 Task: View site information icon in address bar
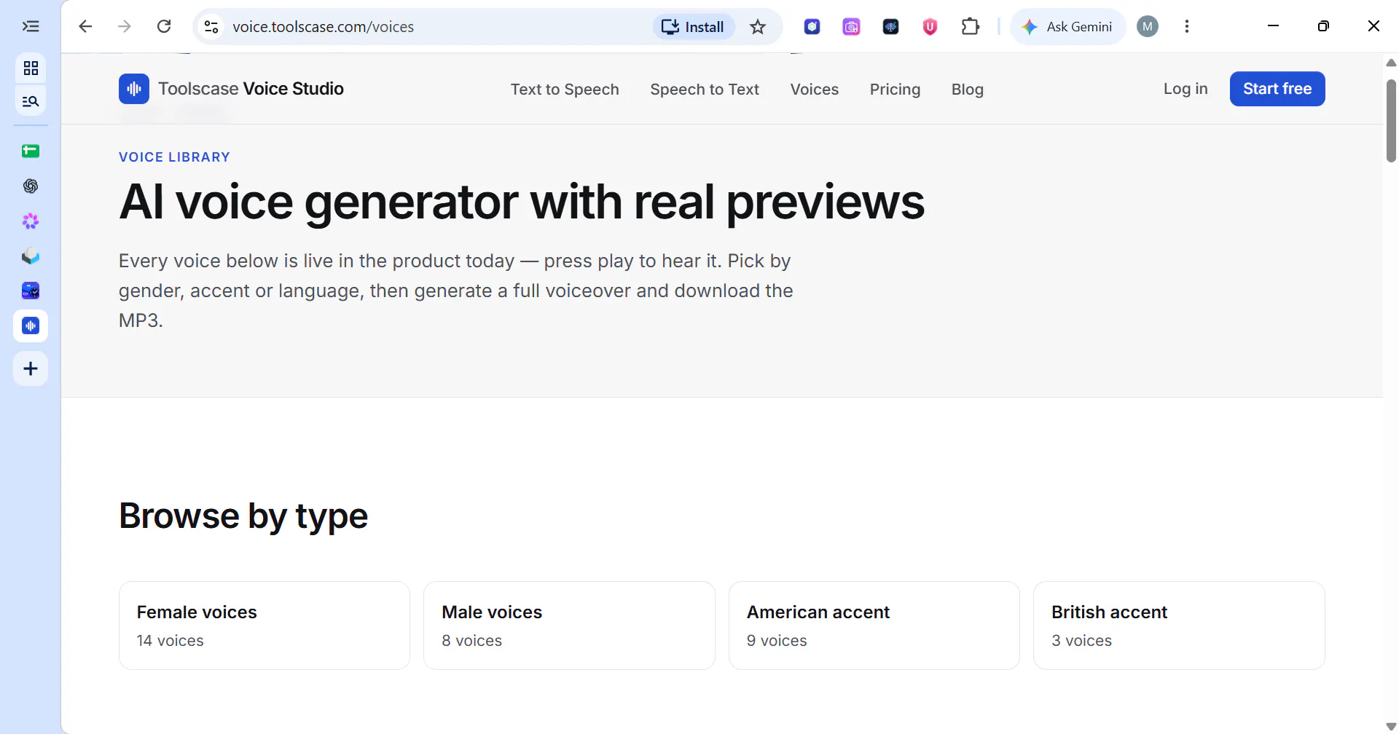(211, 27)
